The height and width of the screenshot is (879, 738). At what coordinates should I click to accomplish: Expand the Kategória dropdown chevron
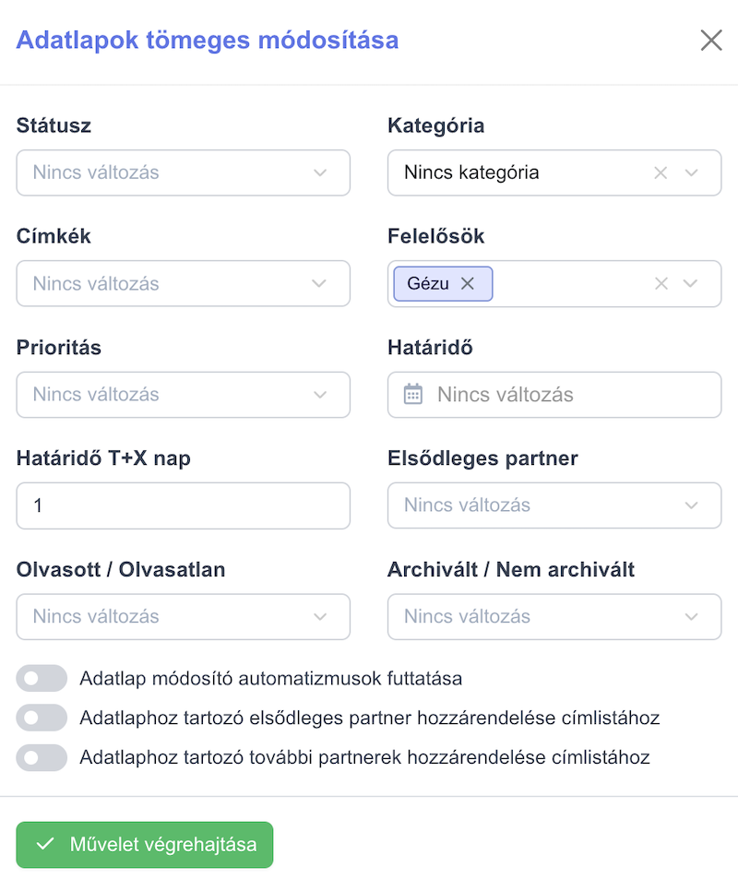692,172
